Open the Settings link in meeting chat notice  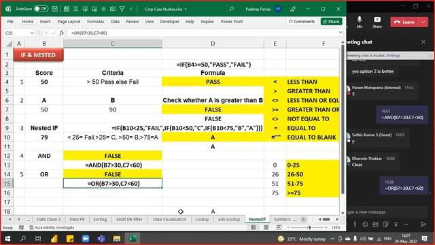click(x=393, y=55)
